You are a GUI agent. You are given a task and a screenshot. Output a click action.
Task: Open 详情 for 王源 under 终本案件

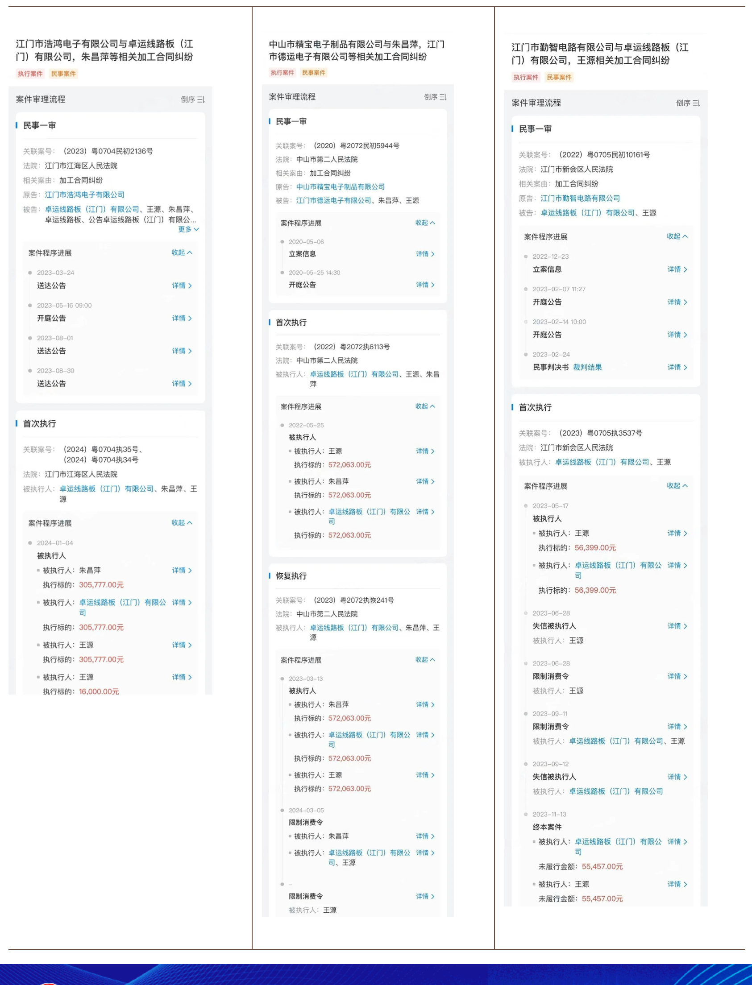[x=677, y=884]
